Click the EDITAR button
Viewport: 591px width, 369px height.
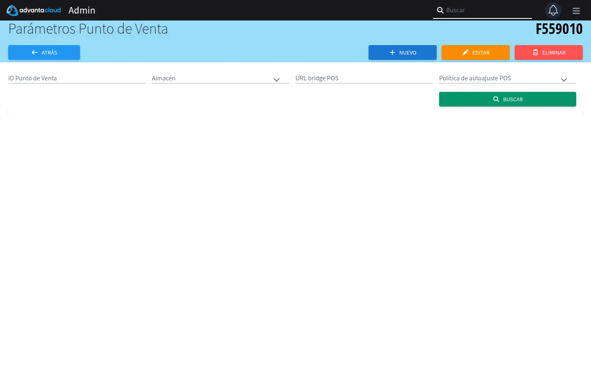pyautogui.click(x=475, y=52)
